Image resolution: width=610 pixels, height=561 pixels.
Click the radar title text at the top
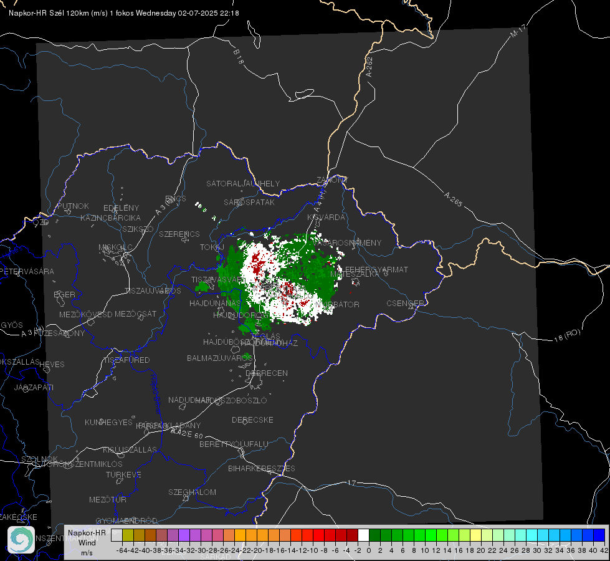point(124,13)
